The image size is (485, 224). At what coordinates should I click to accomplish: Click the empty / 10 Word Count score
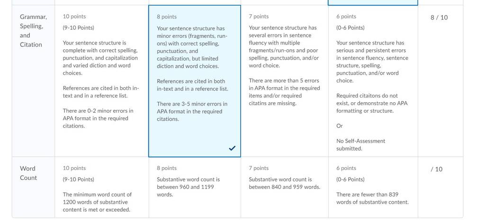click(x=436, y=169)
